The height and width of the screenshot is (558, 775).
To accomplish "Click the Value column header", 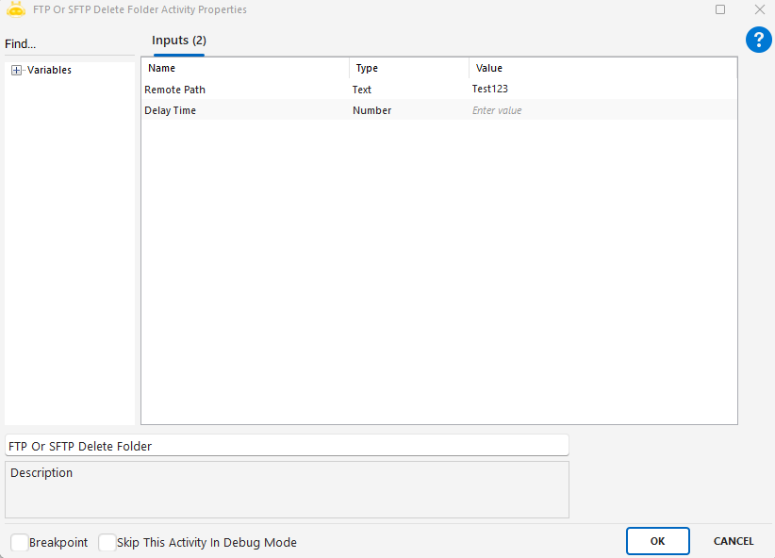I will (x=602, y=68).
